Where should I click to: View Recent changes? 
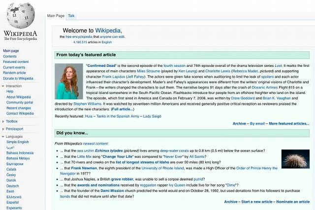click(x=19, y=108)
